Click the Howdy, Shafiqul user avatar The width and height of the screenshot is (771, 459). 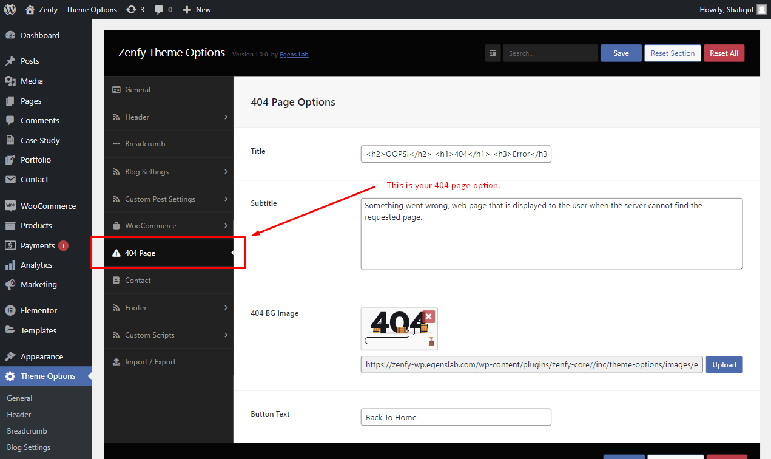(761, 10)
